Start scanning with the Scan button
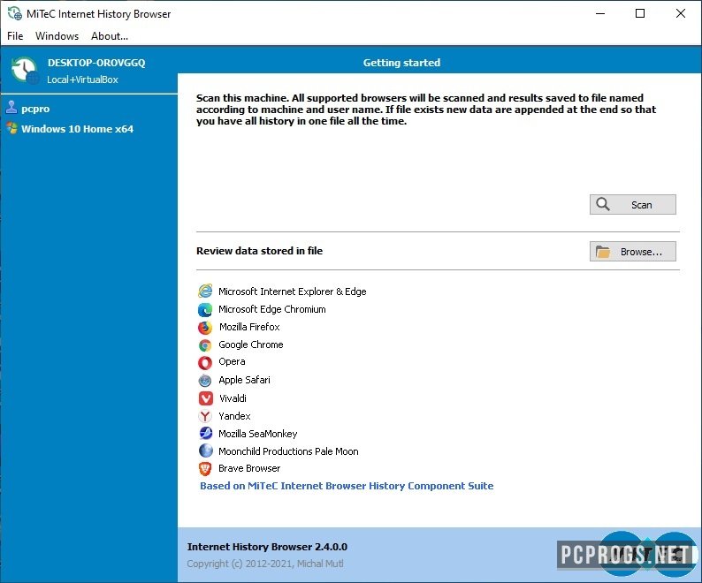The image size is (702, 583). 633,204
